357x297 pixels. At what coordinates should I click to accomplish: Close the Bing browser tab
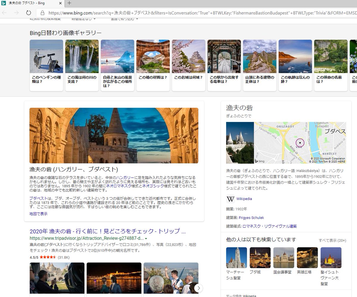(60, 3)
